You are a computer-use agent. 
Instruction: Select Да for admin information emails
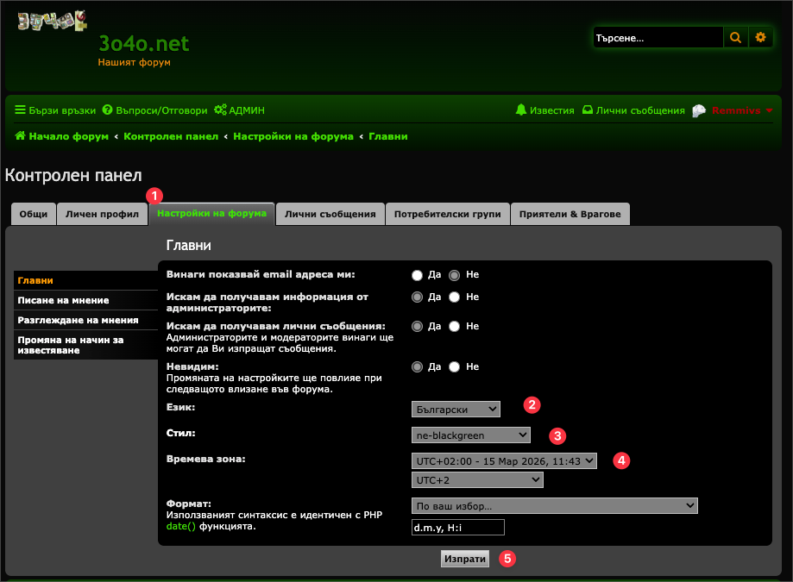(x=417, y=297)
